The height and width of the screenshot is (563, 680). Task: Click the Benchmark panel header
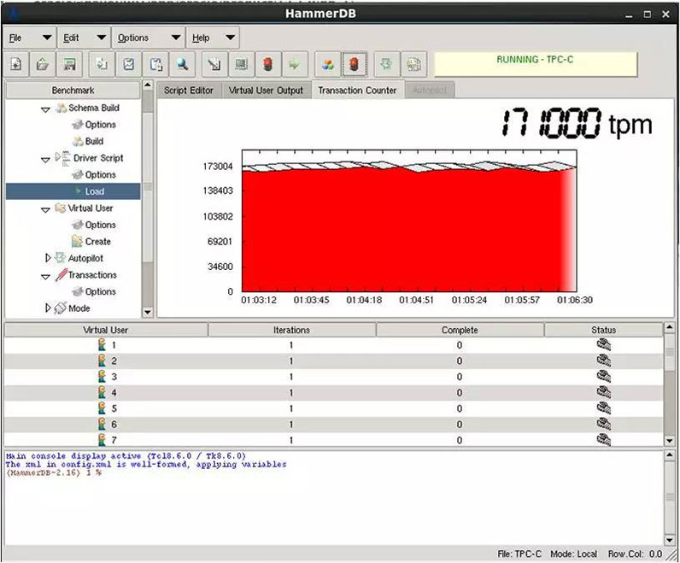pyautogui.click(x=73, y=91)
